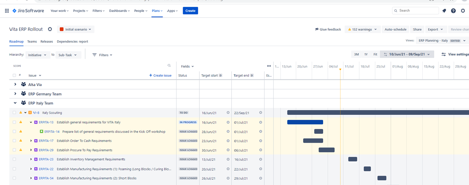Expand the Alta Via team group

pyautogui.click(x=15, y=85)
